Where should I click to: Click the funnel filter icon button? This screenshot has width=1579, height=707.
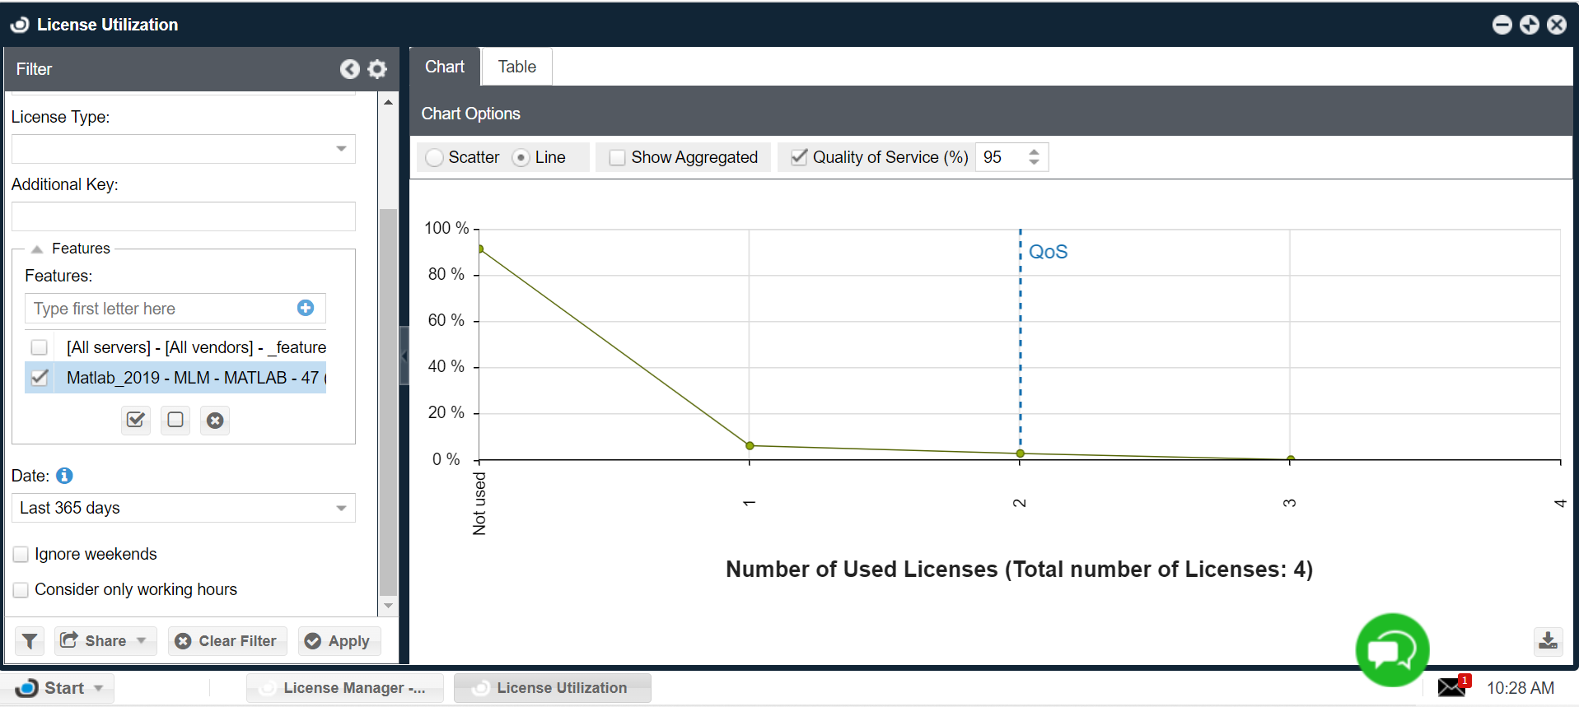[x=30, y=641]
